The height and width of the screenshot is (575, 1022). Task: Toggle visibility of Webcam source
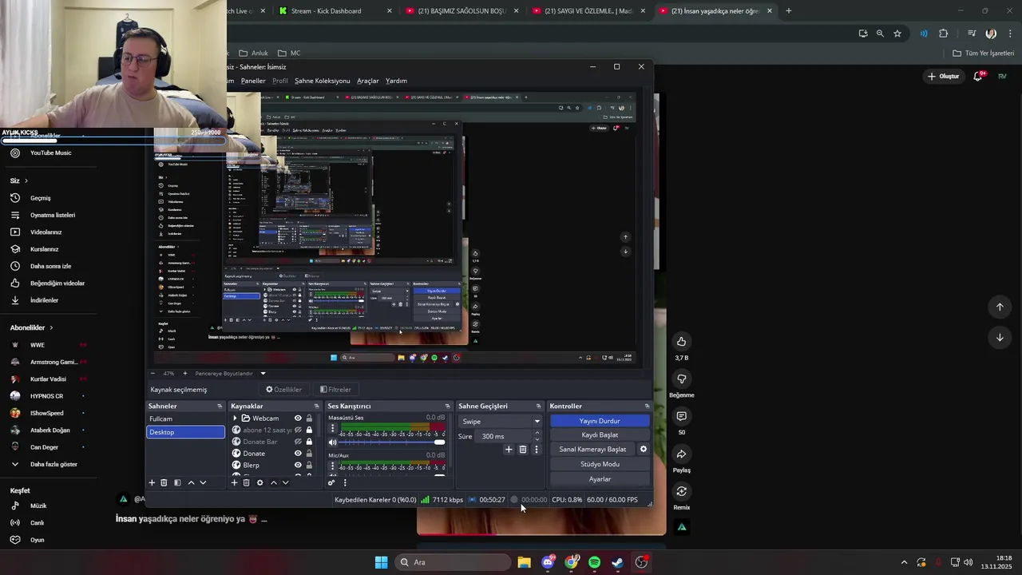click(298, 418)
